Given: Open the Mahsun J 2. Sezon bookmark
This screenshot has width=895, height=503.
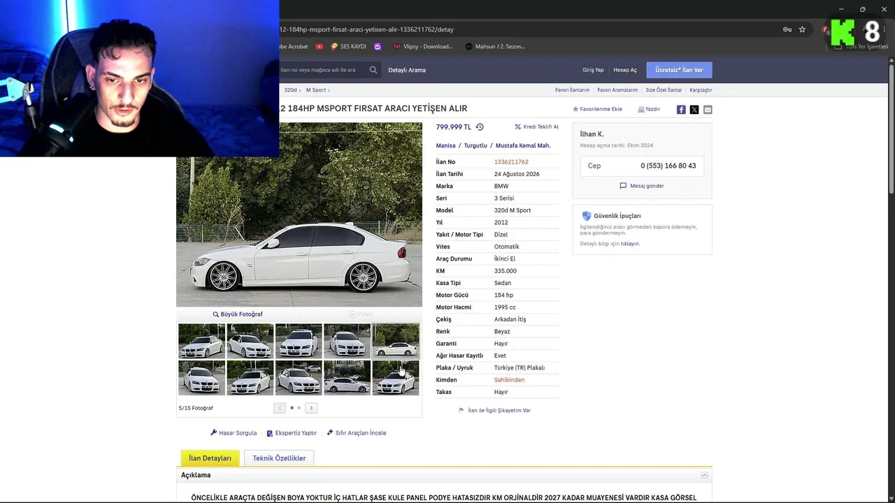Looking at the screenshot, I should 494,47.
